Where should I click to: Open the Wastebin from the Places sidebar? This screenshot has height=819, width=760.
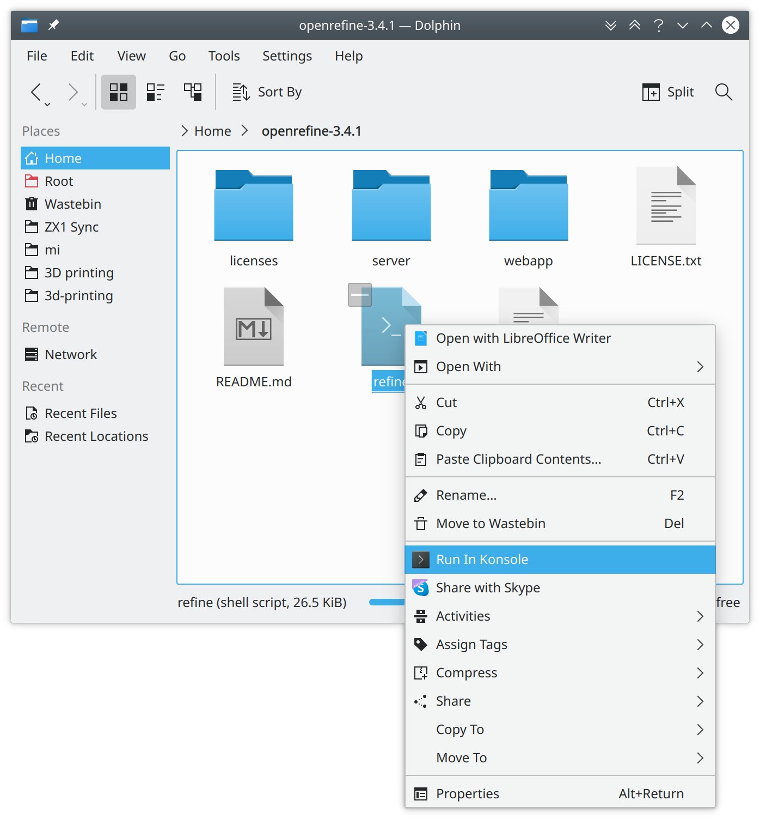(x=72, y=204)
